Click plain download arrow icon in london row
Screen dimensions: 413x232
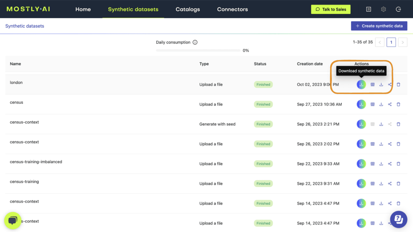point(381,84)
